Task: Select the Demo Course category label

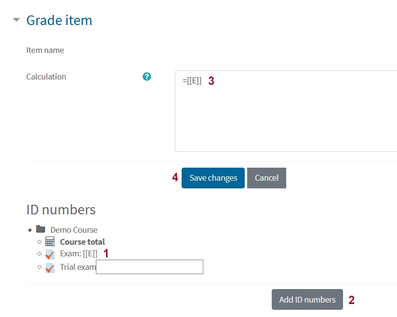Action: pyautogui.click(x=74, y=230)
